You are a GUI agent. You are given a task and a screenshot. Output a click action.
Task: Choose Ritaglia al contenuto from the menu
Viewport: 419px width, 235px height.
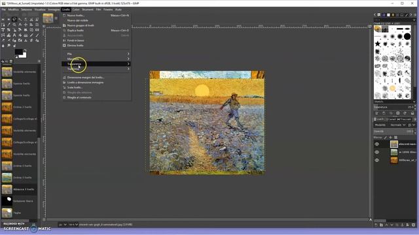point(96,97)
